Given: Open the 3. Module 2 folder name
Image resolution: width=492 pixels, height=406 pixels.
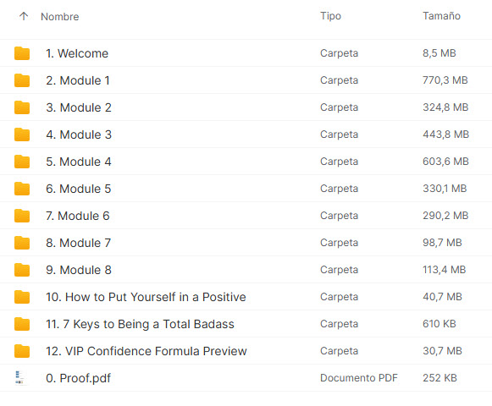Looking at the screenshot, I should (79, 107).
